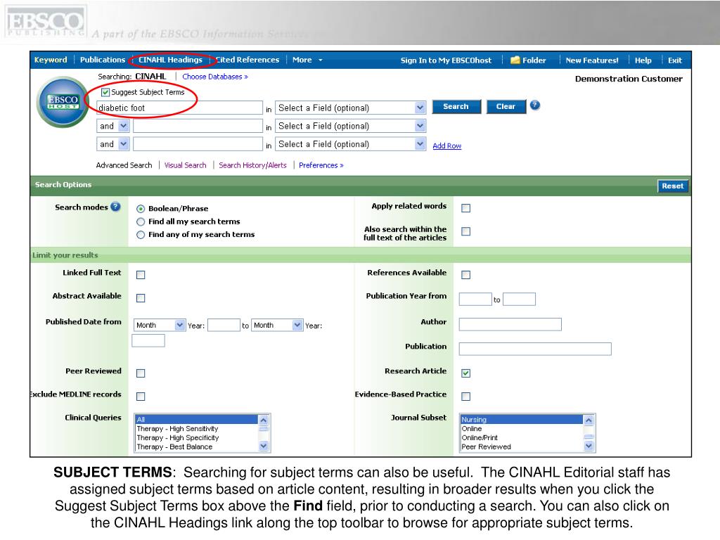This screenshot has width=720, height=540.
Task: Check References Available box
Action: [x=465, y=275]
